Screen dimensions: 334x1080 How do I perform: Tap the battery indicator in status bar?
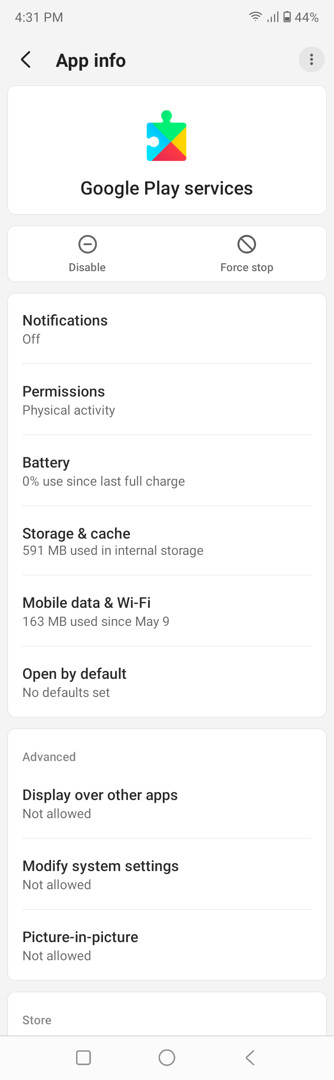(x=287, y=17)
